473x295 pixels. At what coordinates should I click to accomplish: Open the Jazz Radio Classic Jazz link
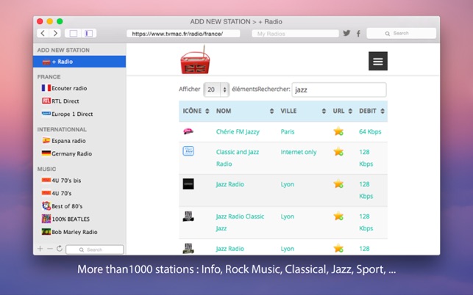(240, 222)
